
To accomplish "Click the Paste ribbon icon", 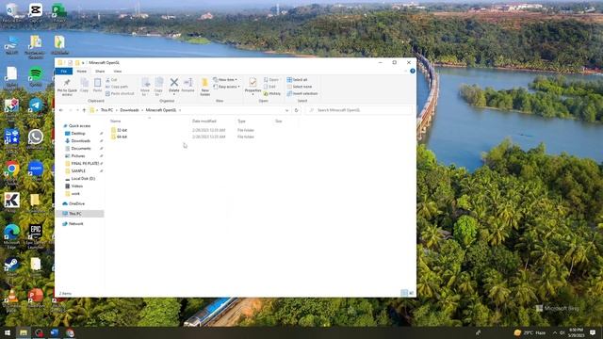I will (97, 83).
